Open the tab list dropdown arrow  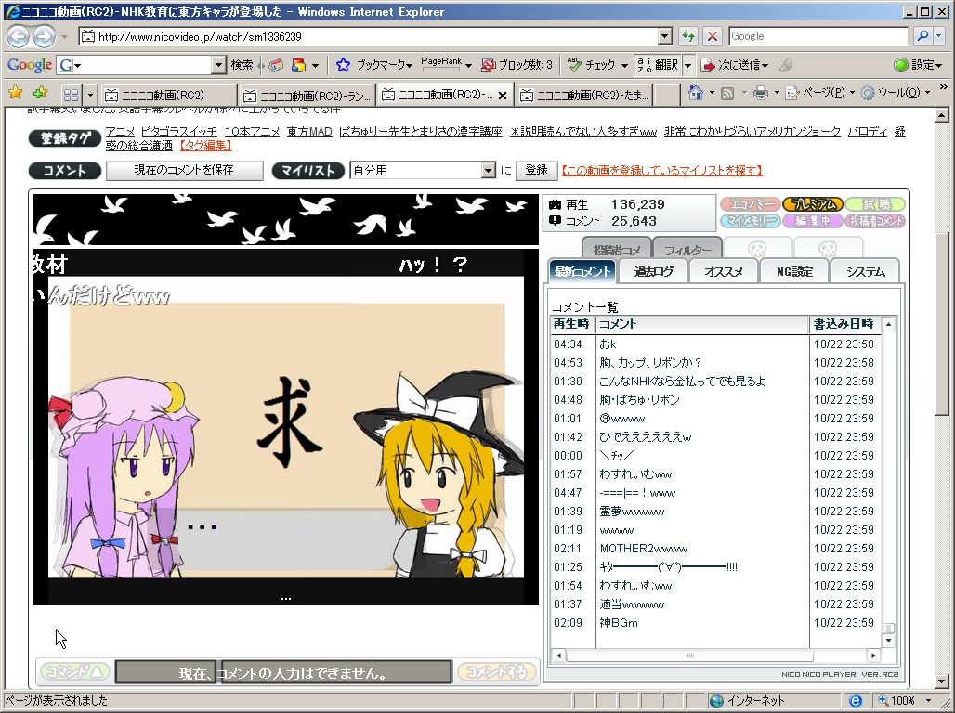click(x=90, y=95)
